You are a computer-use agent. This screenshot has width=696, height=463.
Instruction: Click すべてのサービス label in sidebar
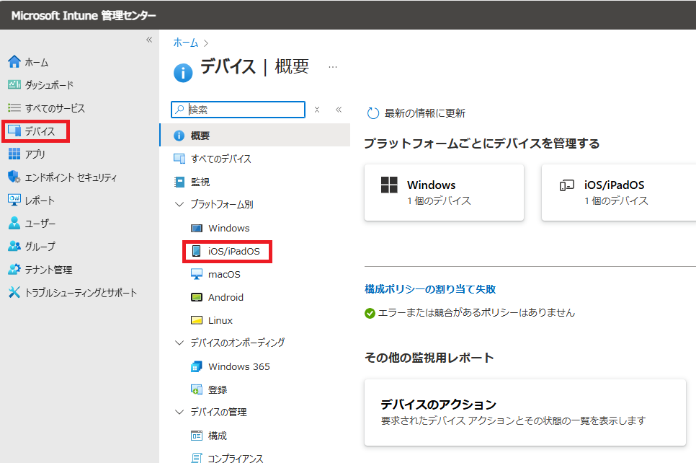[55, 108]
